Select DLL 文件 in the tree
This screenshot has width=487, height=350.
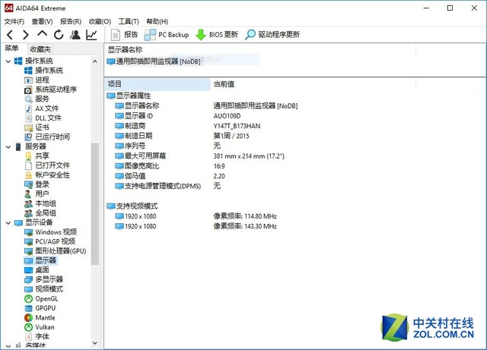pos(43,118)
